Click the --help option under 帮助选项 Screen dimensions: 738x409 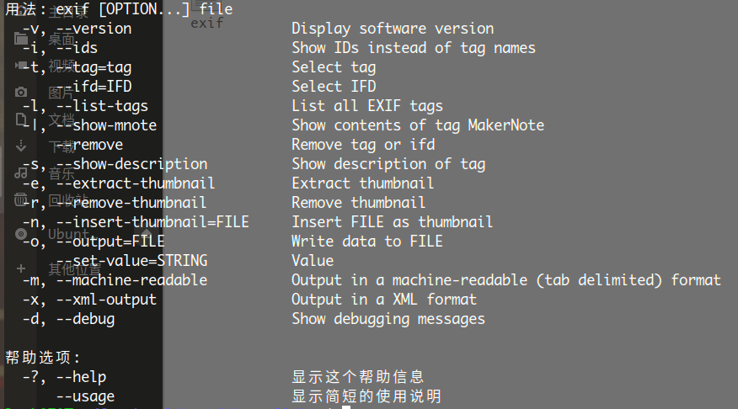[x=82, y=377]
